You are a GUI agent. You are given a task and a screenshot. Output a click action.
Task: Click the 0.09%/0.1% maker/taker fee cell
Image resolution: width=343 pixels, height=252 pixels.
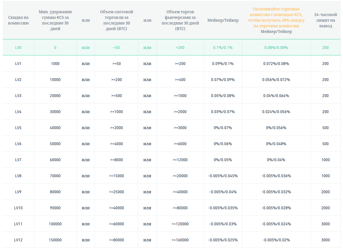pyautogui.click(x=223, y=64)
